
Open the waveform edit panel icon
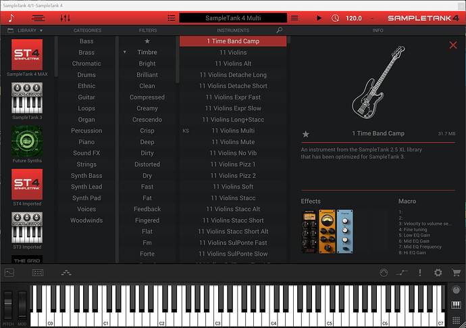pos(9,273)
